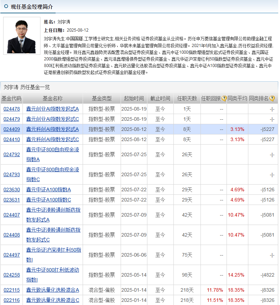Click the help icon next to 任职回报

click(224, 99)
